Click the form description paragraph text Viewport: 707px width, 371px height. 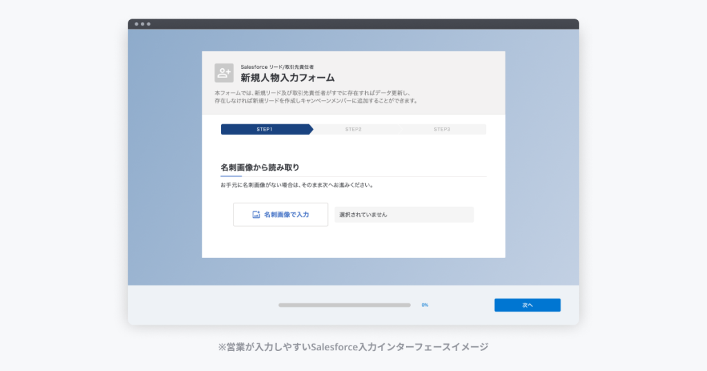[x=316, y=97]
